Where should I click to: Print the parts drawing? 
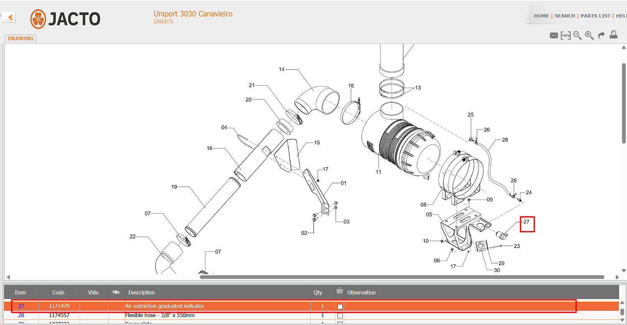tap(614, 35)
